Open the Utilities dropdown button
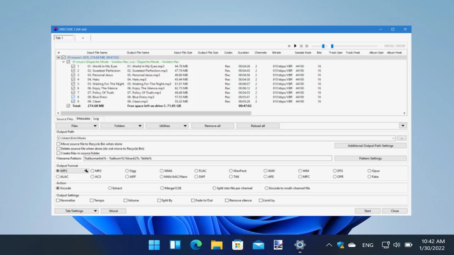This screenshot has width=454, height=255. coord(167,126)
